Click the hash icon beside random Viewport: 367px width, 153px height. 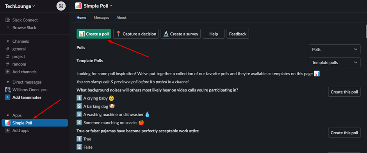8,64
